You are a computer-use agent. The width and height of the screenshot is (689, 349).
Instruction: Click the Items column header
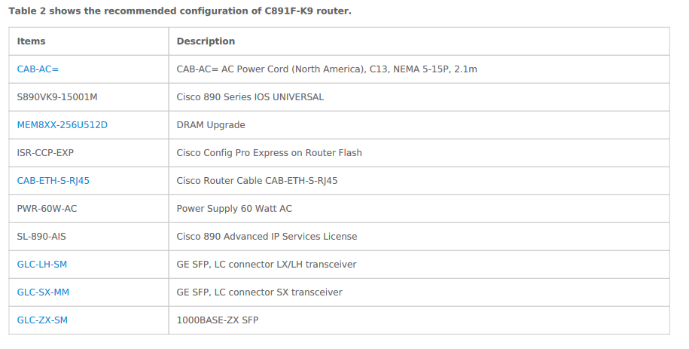[x=32, y=41]
